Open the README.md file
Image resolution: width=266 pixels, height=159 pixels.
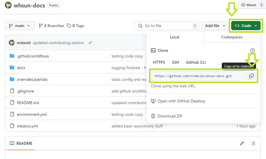pyautogui.click(x=28, y=103)
